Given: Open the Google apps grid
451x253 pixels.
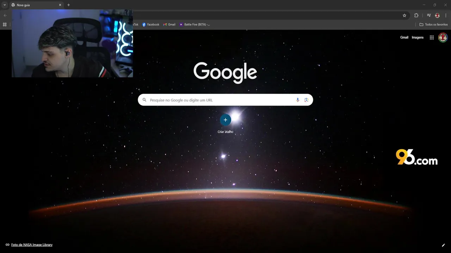Looking at the screenshot, I should (432, 38).
